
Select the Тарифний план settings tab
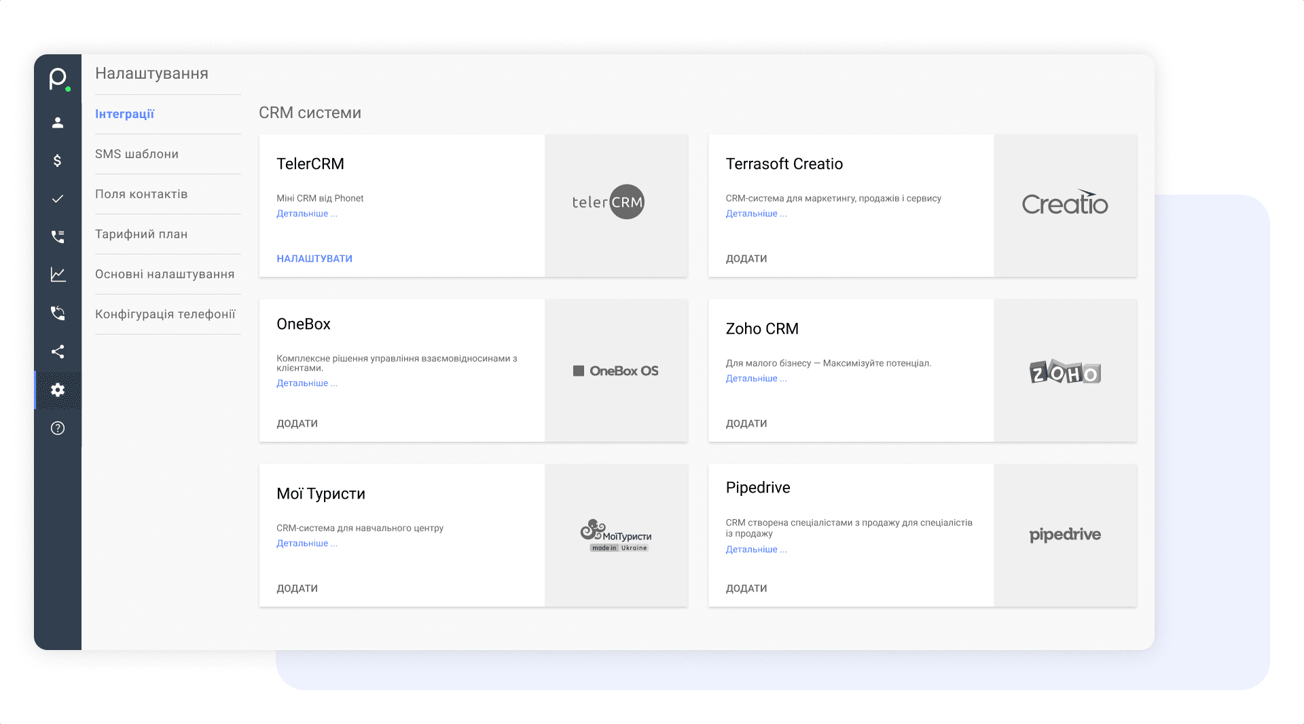[141, 234]
